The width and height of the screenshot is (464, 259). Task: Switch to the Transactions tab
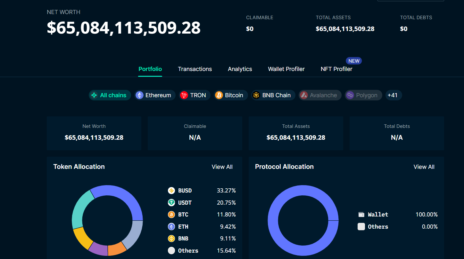(195, 69)
